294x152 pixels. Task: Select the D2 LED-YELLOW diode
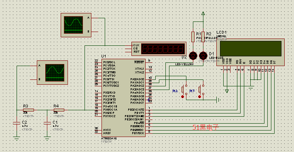[193, 56]
